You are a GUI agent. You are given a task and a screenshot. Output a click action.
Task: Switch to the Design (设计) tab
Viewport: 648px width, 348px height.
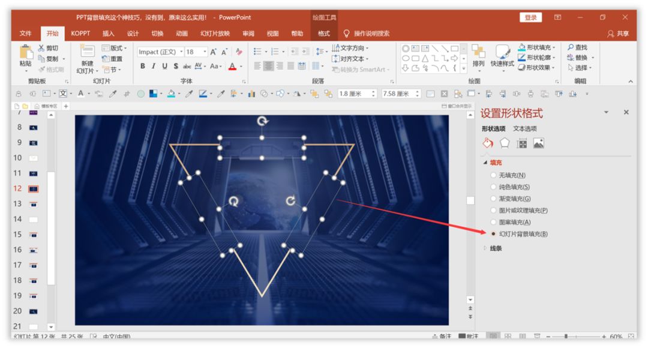(x=133, y=34)
